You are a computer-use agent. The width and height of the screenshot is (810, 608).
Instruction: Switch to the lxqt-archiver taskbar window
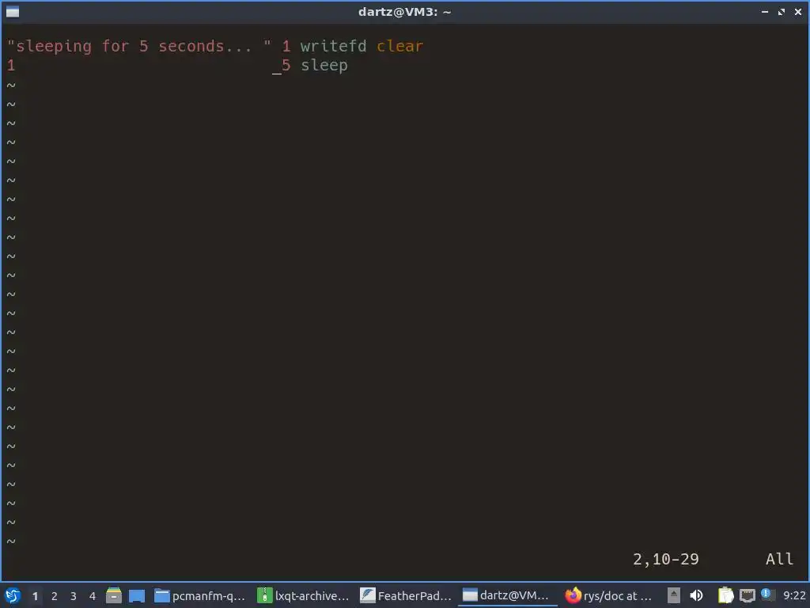point(304,595)
